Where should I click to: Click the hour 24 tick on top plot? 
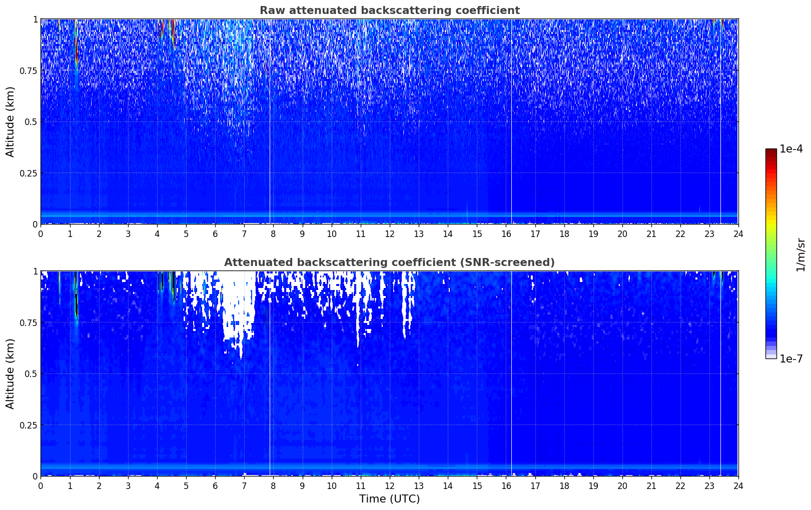[738, 233]
